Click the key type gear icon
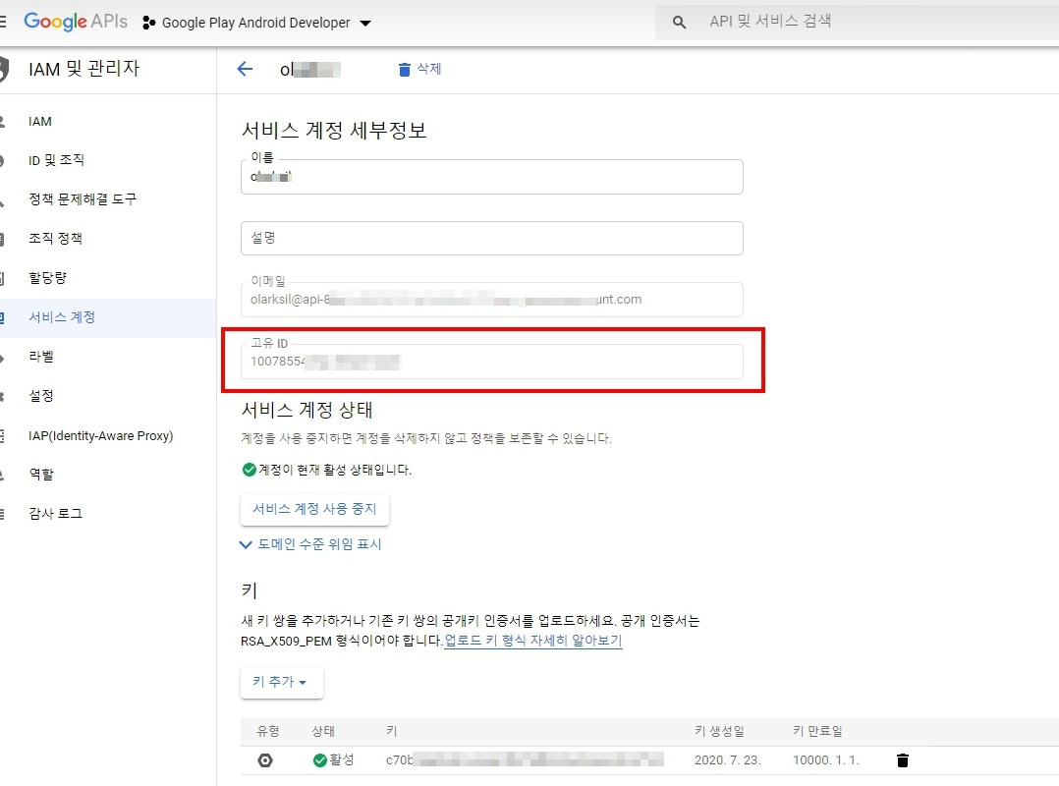The height and width of the screenshot is (786, 1059). point(265,760)
